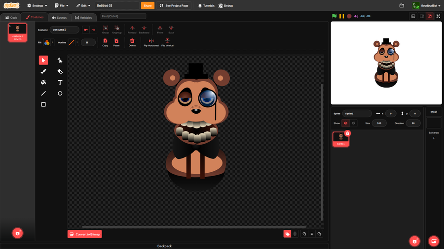The width and height of the screenshot is (444, 249).
Task: Switch to the Costumes tab
Action: 35,17
